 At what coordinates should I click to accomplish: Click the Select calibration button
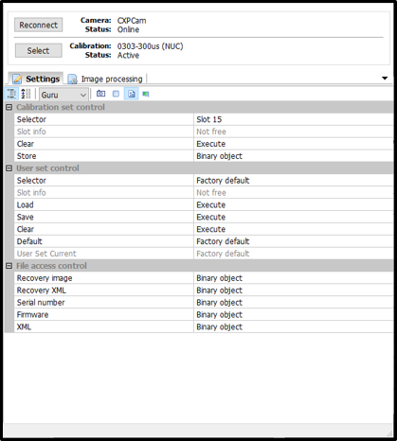coord(38,50)
